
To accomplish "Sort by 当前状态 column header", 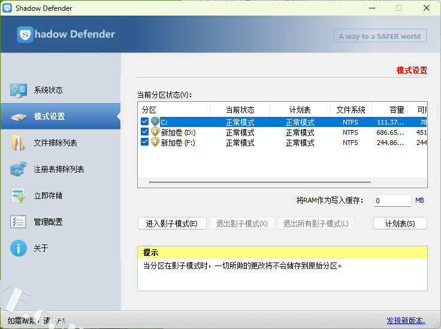I will tap(240, 110).
